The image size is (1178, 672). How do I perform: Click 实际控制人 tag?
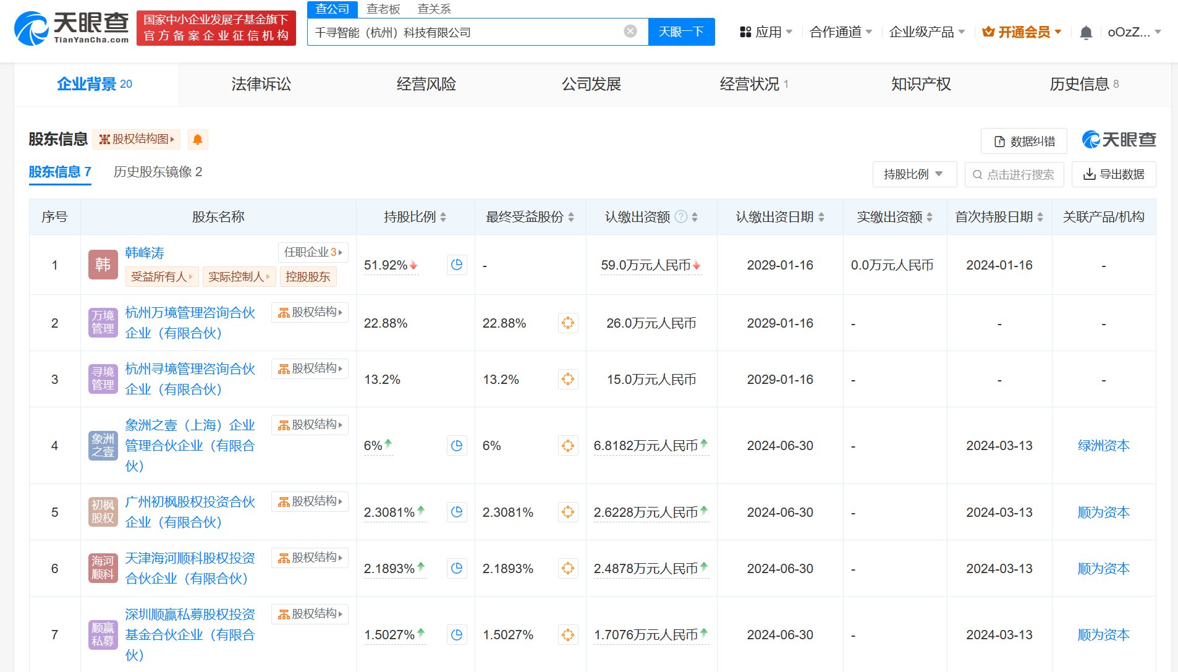click(x=239, y=277)
